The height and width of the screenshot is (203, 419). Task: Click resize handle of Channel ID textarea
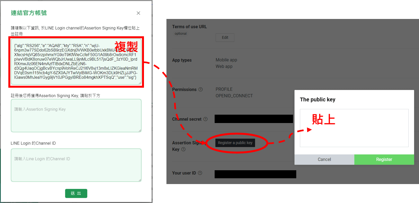pyautogui.click(x=140, y=180)
